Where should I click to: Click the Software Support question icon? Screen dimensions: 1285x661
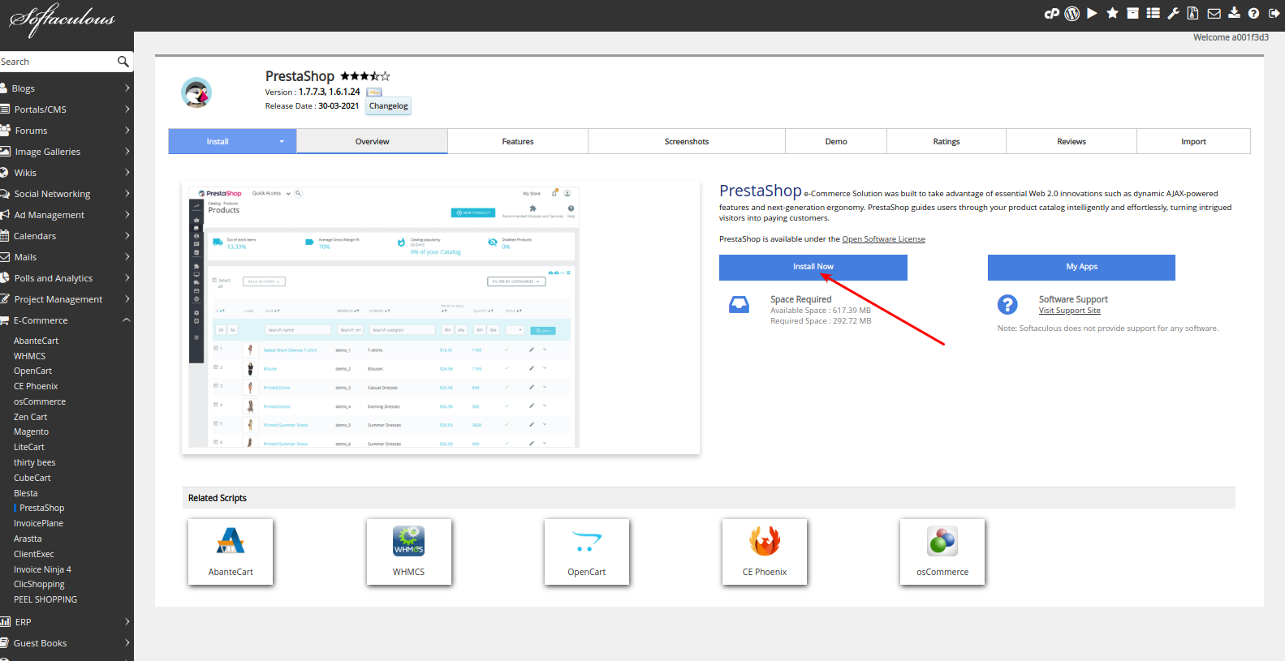point(1007,304)
